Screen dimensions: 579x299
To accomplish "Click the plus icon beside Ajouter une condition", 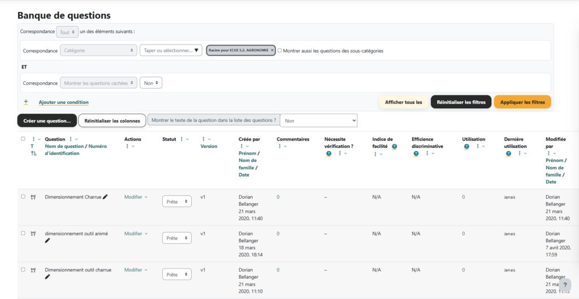I will point(26,102).
